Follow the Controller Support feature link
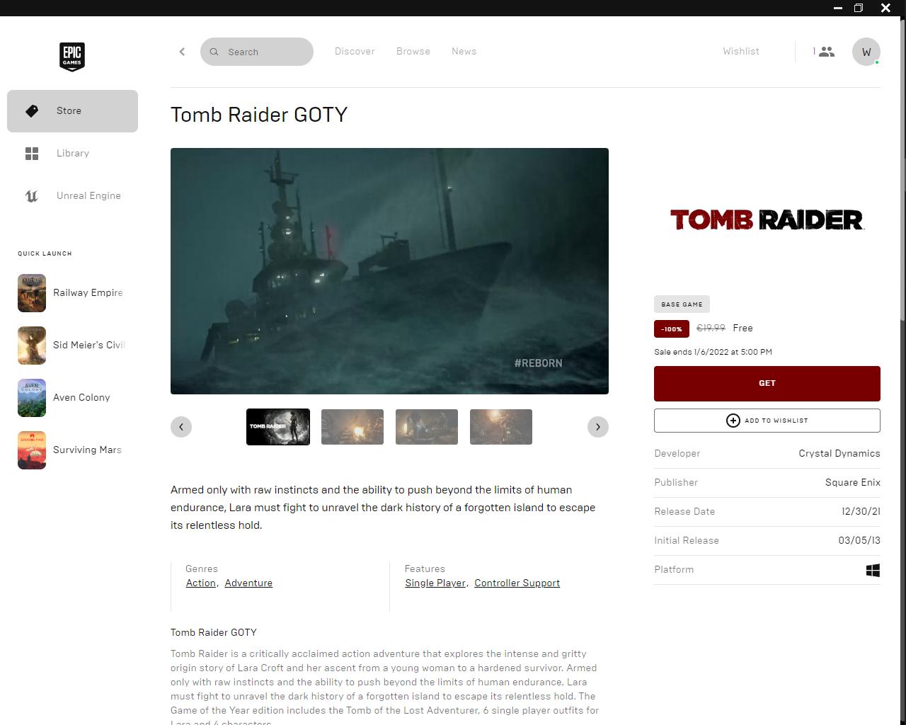This screenshot has width=906, height=725. [517, 583]
